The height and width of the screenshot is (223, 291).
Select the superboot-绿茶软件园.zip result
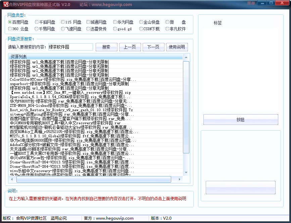coord(96,84)
